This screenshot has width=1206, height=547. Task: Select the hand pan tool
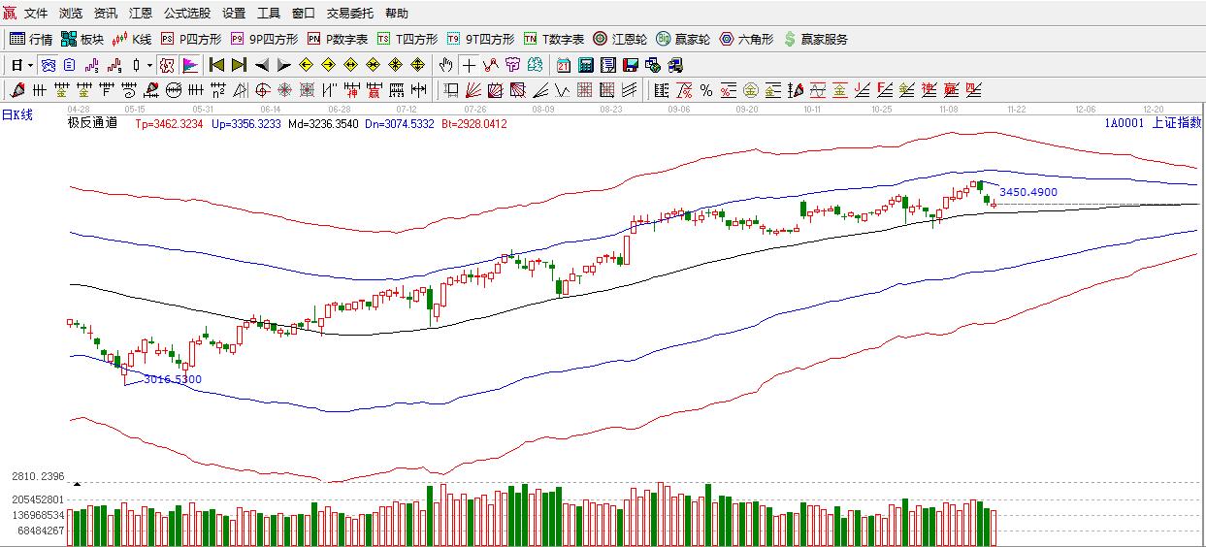coord(445,65)
